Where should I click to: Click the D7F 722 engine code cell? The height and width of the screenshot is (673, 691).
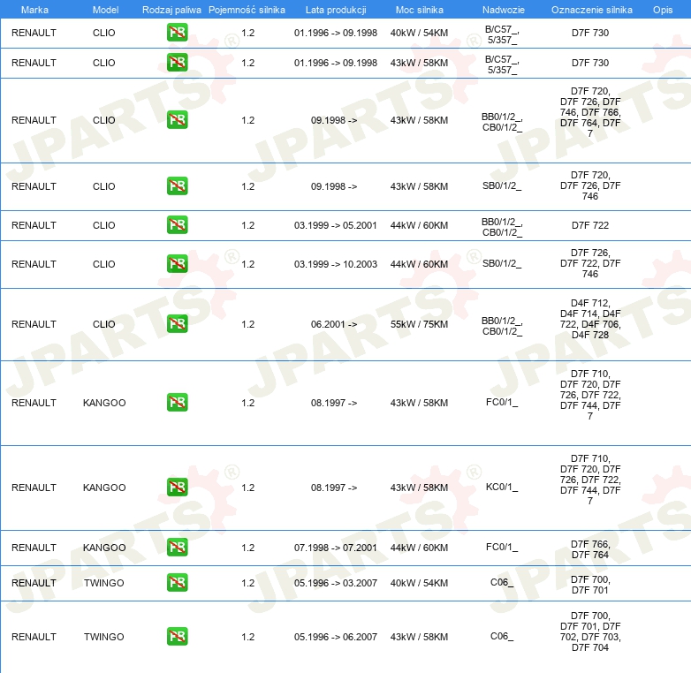(590, 225)
